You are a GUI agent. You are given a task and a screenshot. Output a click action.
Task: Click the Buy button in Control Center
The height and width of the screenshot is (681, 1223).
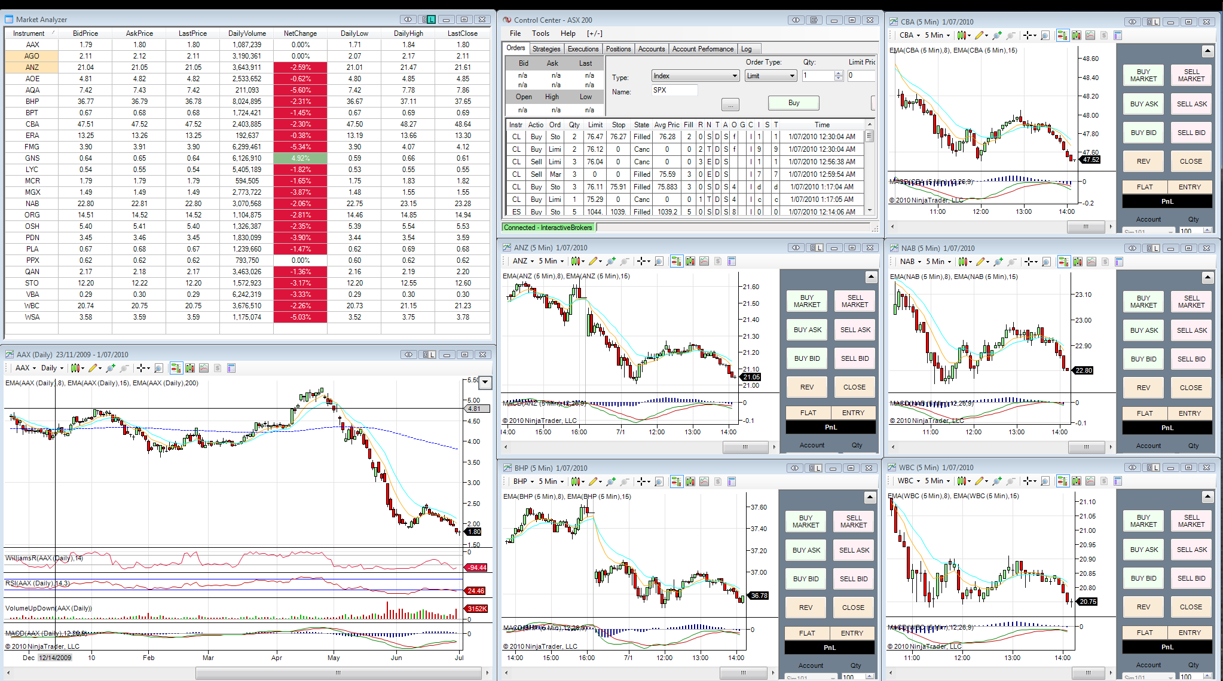pyautogui.click(x=794, y=103)
